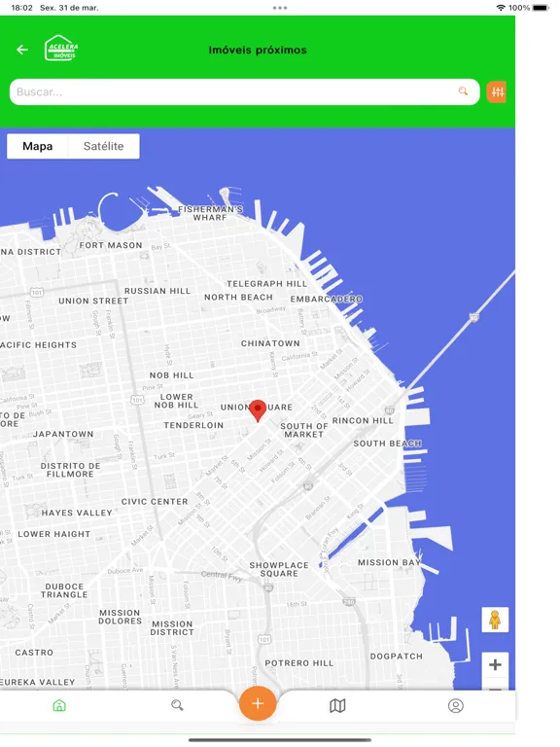The image size is (560, 747).
Task: Click the Mission Bay label
Action: pos(389,562)
